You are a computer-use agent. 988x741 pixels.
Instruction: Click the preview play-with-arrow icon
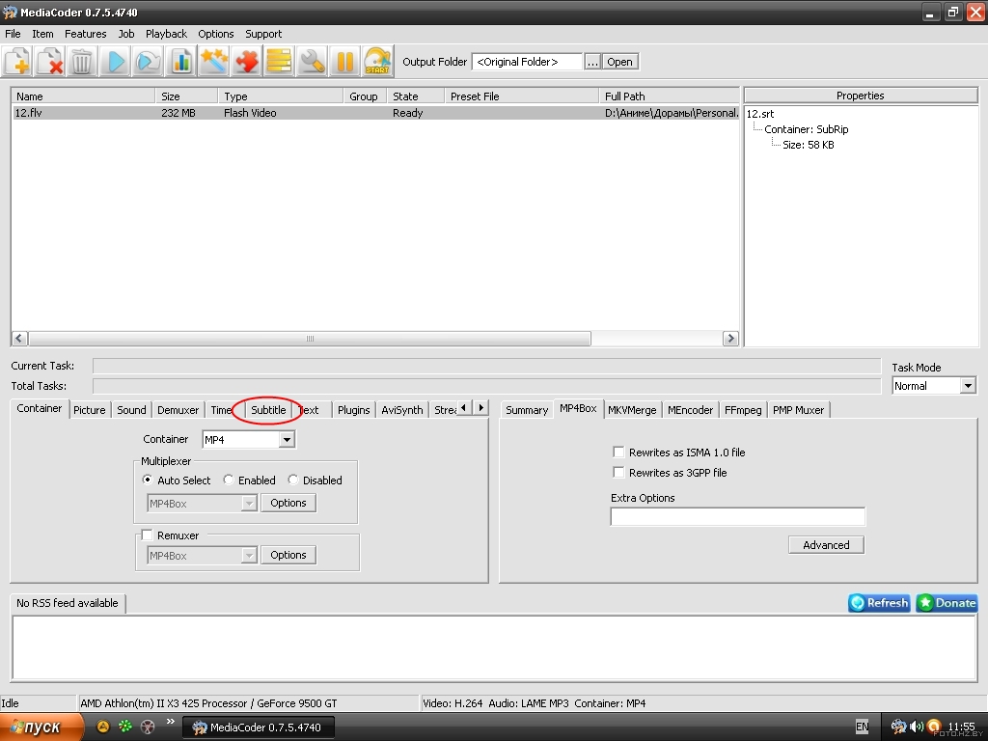(148, 62)
